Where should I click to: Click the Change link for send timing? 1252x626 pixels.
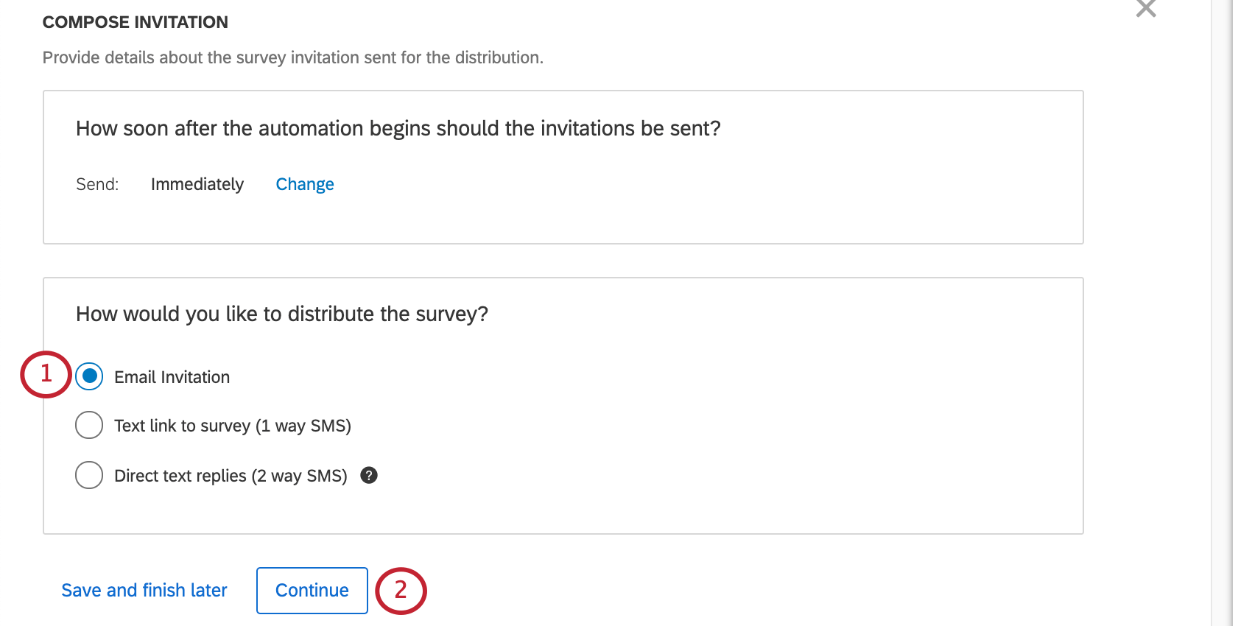click(304, 184)
